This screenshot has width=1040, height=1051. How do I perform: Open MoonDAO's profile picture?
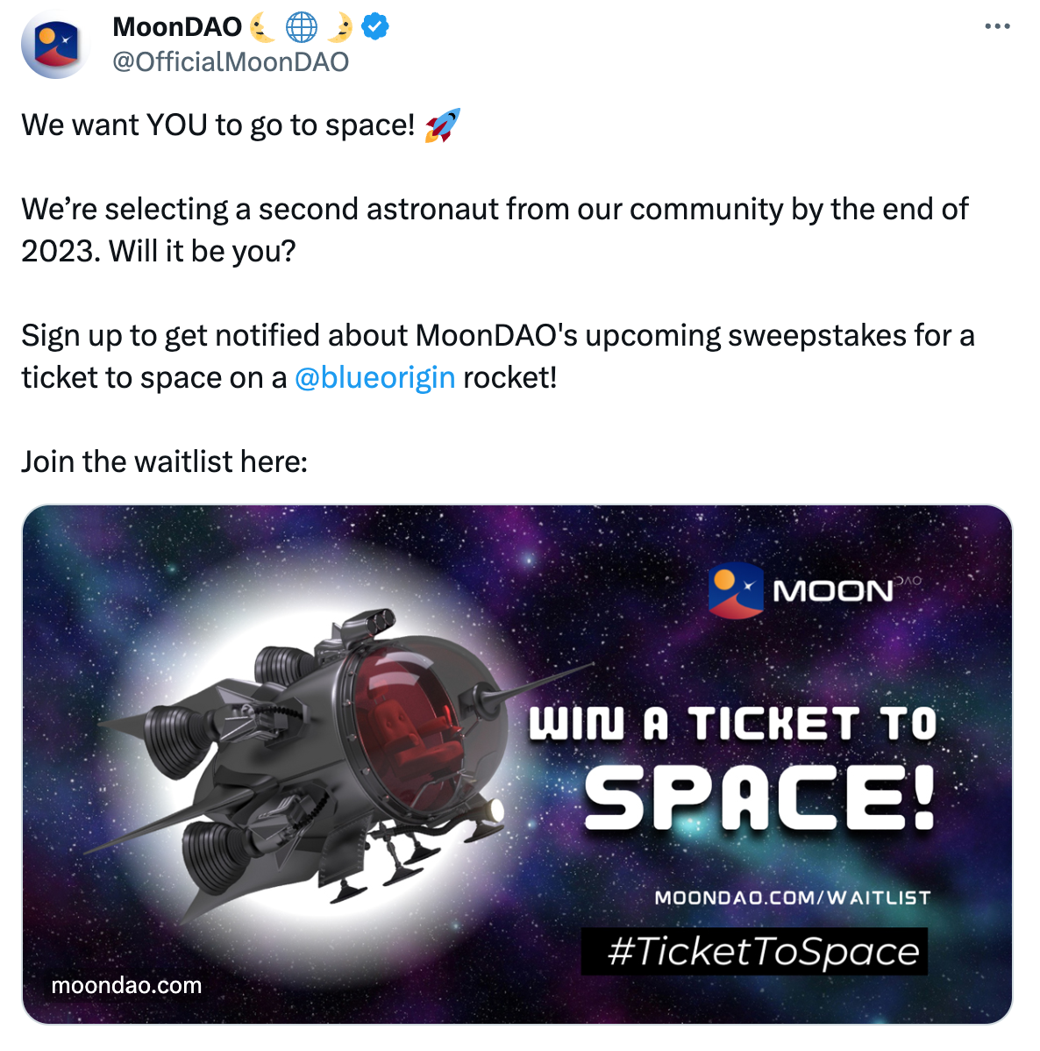point(55,45)
